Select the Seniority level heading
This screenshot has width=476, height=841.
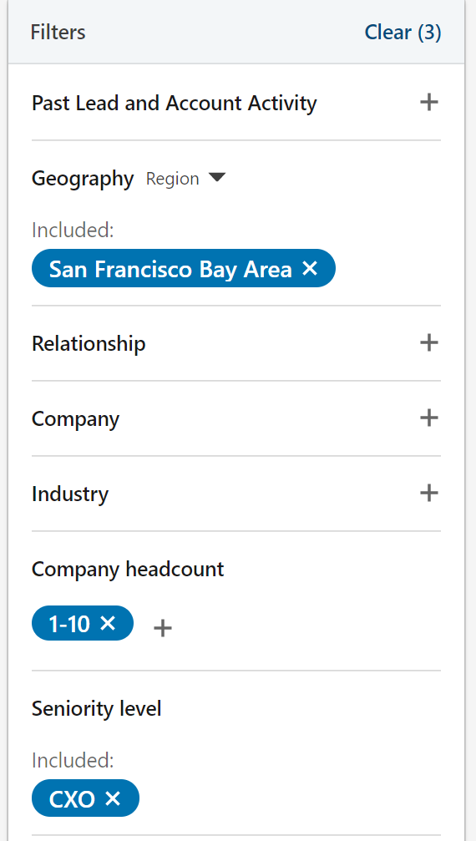point(97,708)
